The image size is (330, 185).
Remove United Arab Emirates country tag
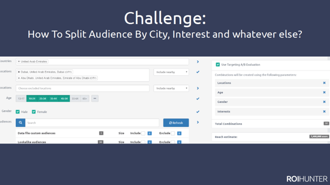tap(19, 61)
